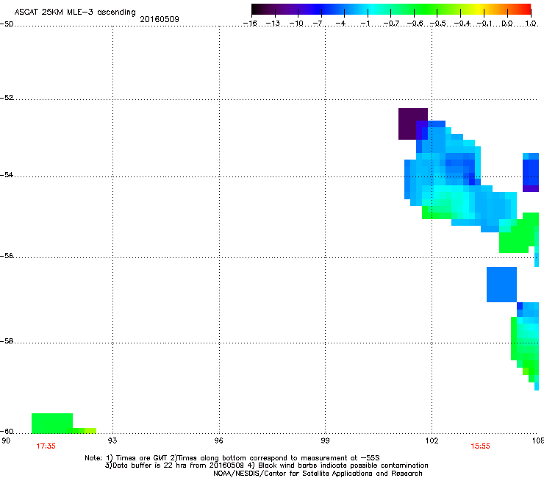Click the red end of the colorbar
Screen dimensions: 544x478
tap(526, 10)
